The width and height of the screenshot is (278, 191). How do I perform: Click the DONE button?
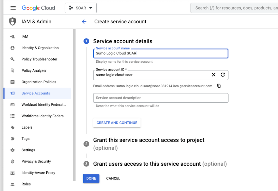point(91,178)
